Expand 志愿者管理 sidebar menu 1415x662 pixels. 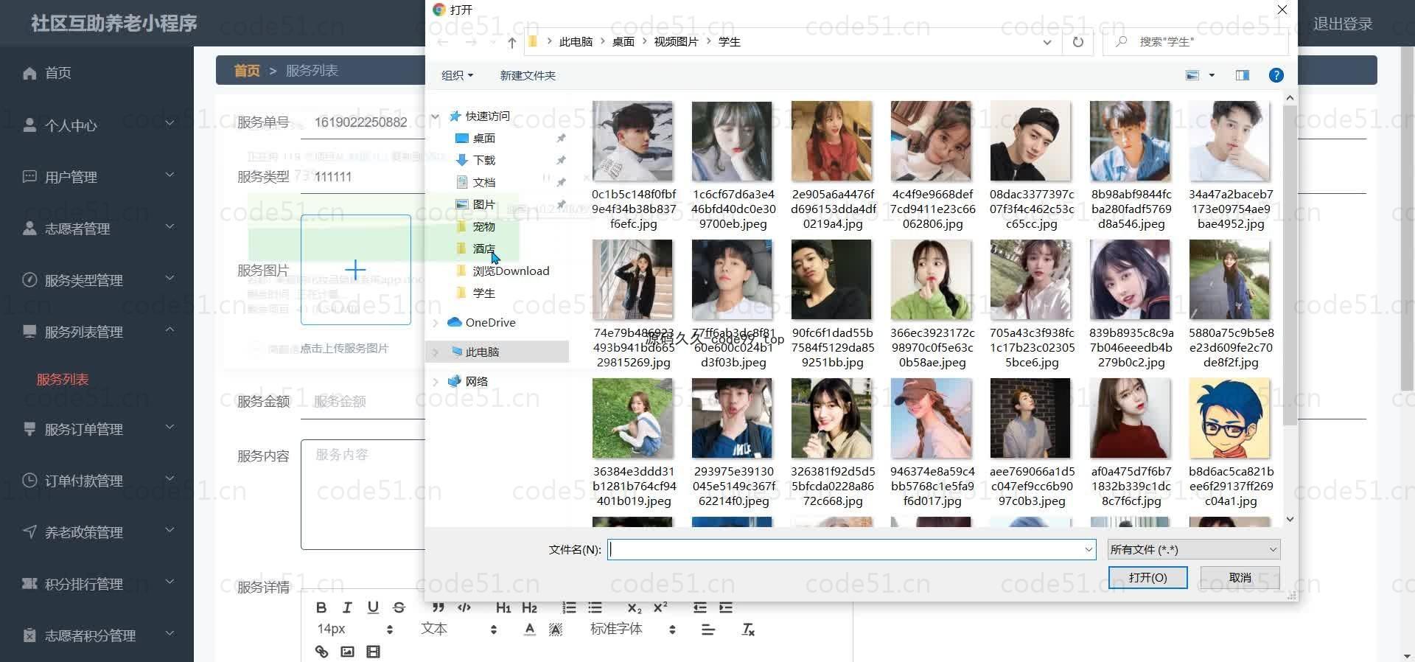click(97, 228)
